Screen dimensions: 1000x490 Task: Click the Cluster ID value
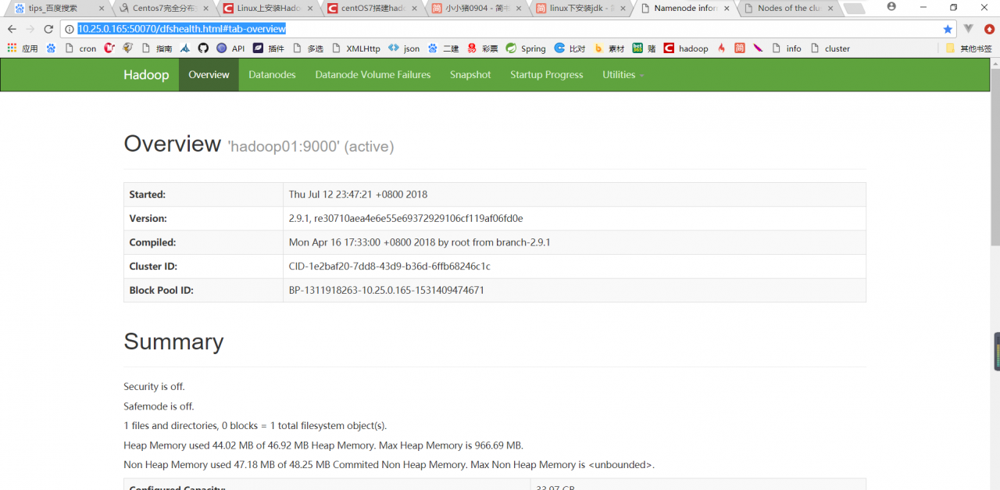pyautogui.click(x=390, y=266)
